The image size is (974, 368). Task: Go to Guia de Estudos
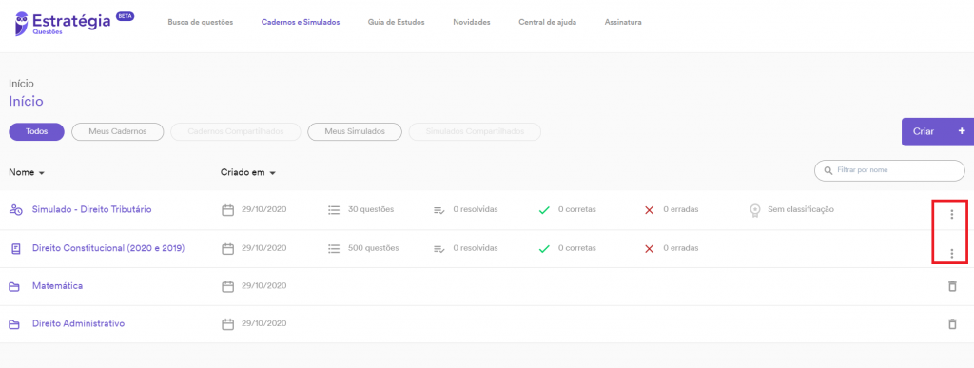click(397, 22)
